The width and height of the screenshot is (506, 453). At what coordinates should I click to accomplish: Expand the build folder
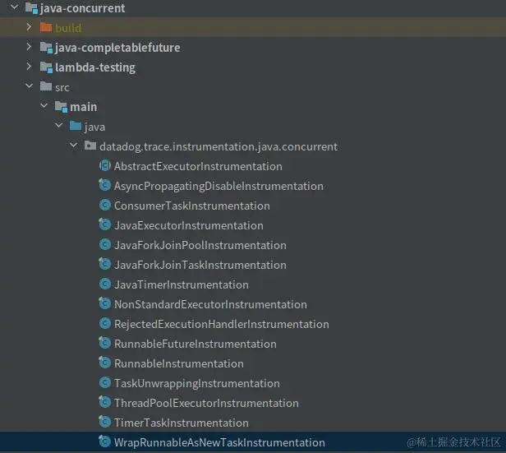[x=29, y=27]
